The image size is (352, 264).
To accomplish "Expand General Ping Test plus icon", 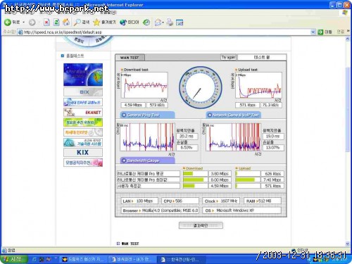I will coord(124,115).
